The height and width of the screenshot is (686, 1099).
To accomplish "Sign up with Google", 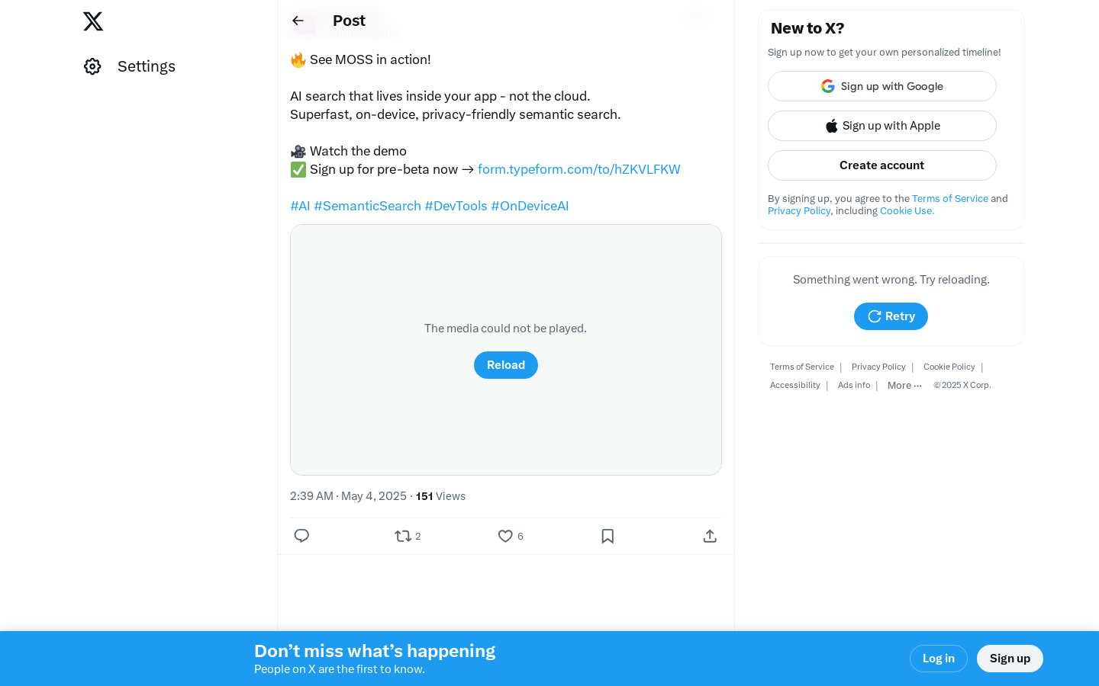I will click(882, 86).
